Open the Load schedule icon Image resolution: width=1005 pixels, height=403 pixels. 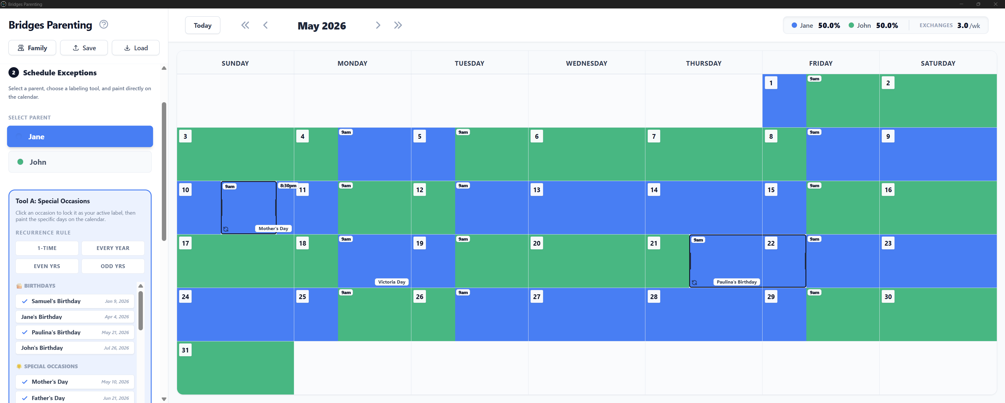127,48
